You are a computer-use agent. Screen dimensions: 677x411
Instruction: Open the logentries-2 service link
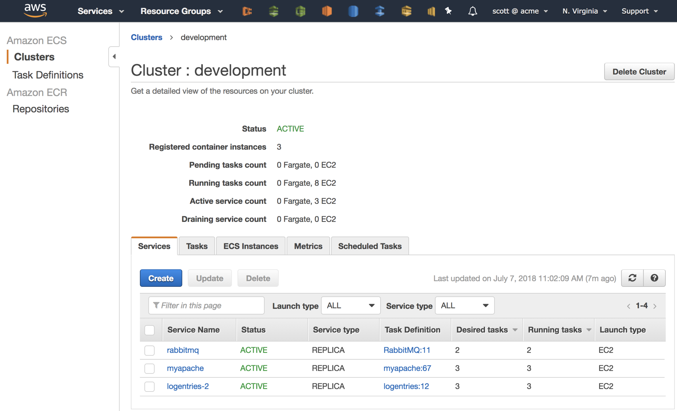coord(188,386)
